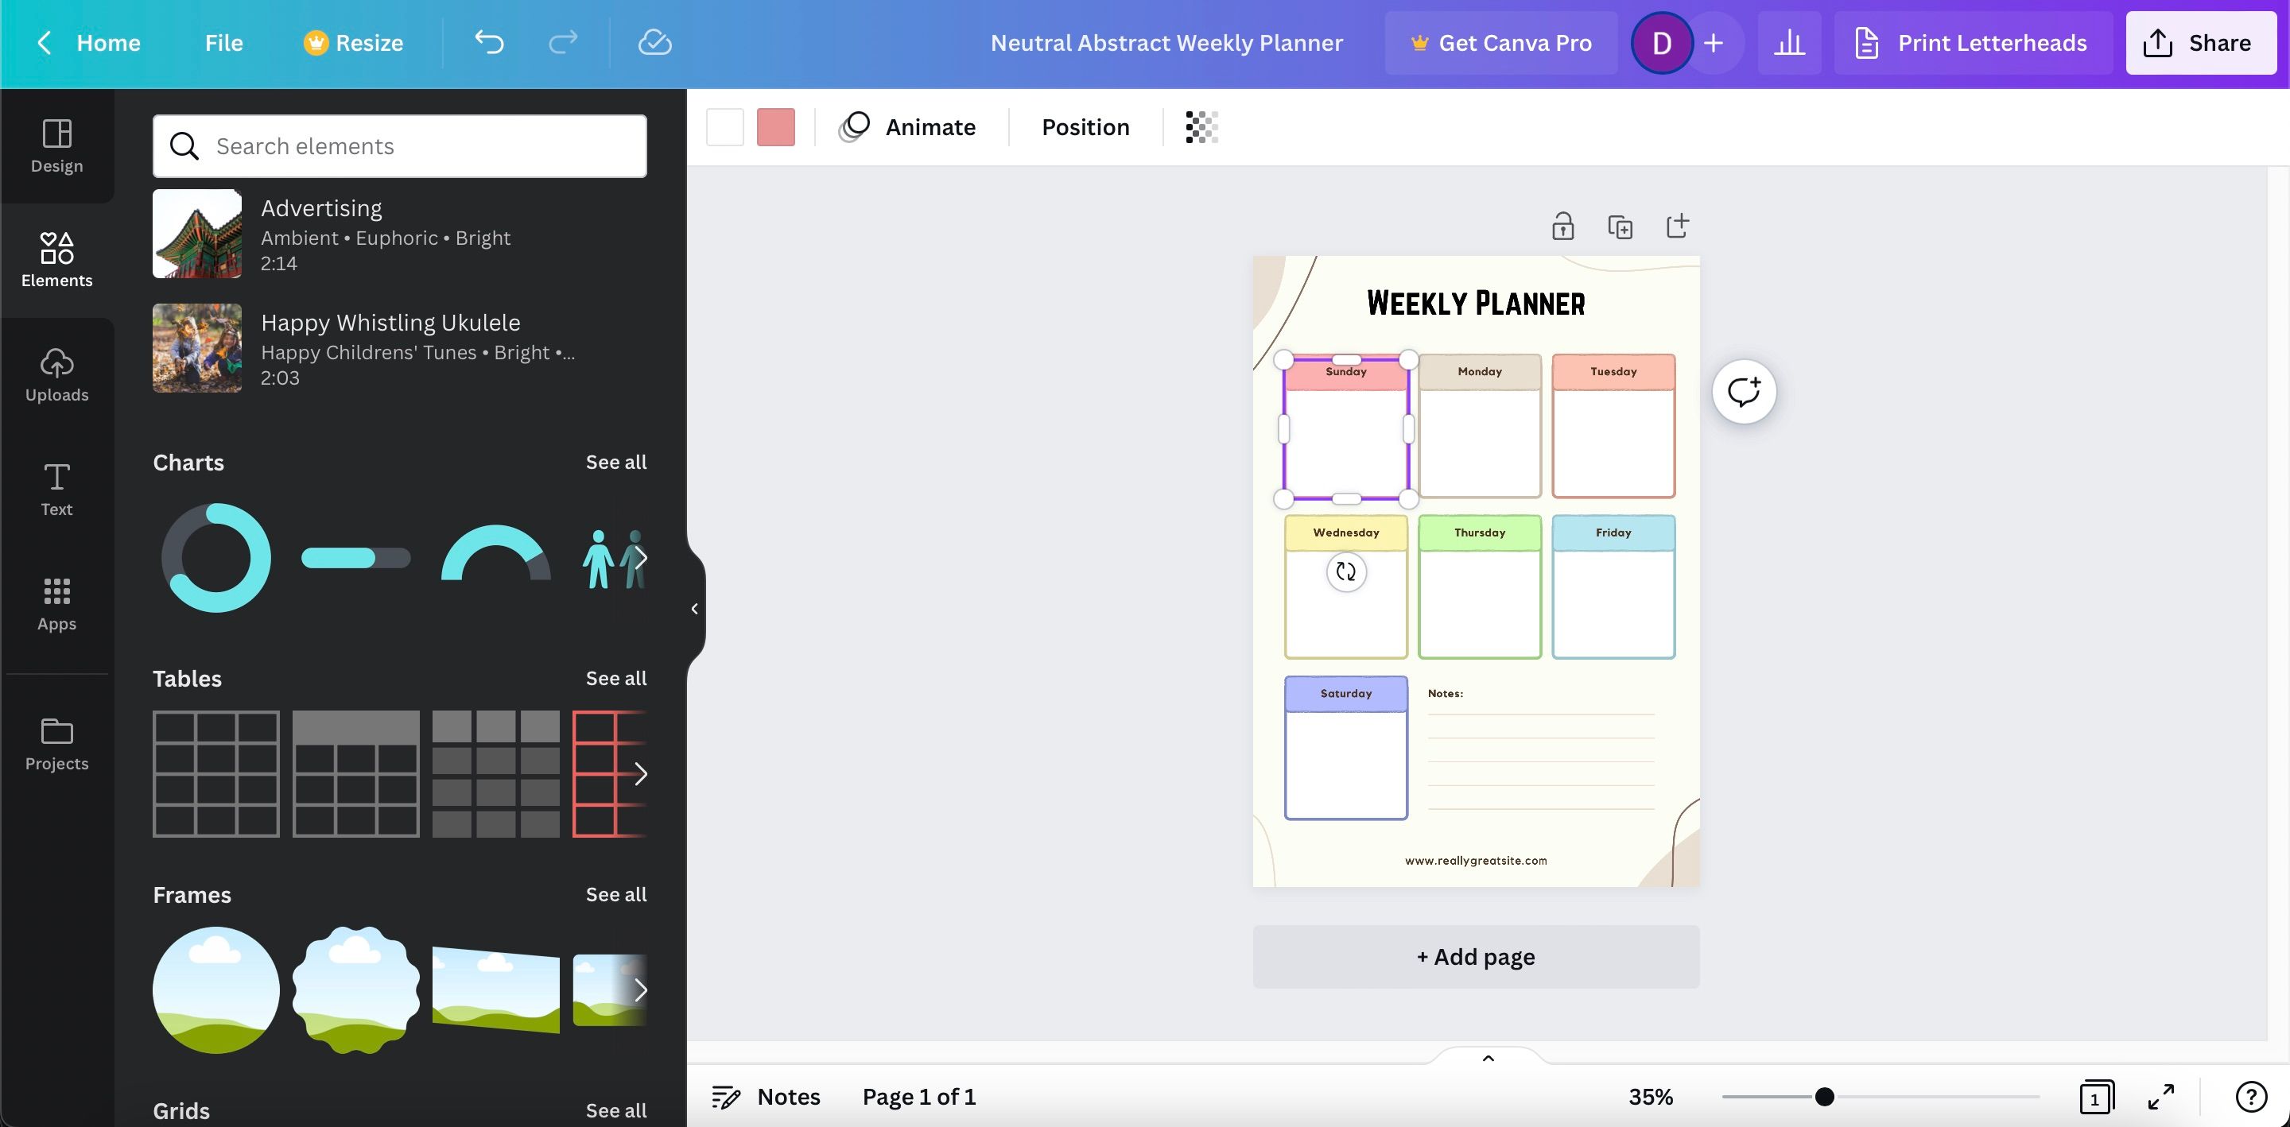Open the transparency checkerboard icon
The height and width of the screenshot is (1127, 2290).
(1201, 127)
